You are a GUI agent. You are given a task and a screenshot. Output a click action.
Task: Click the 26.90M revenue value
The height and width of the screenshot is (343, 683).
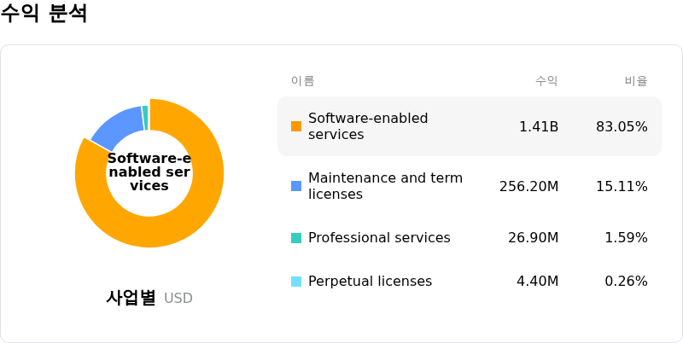click(x=533, y=238)
